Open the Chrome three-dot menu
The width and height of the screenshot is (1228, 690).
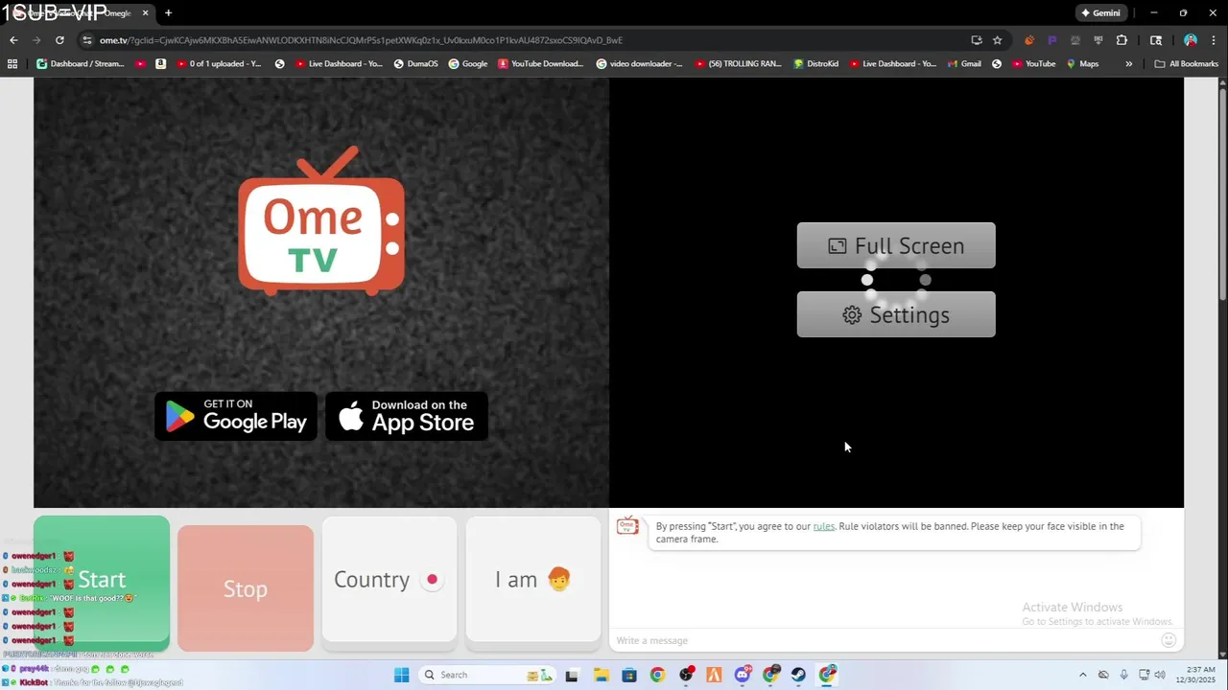point(1215,40)
